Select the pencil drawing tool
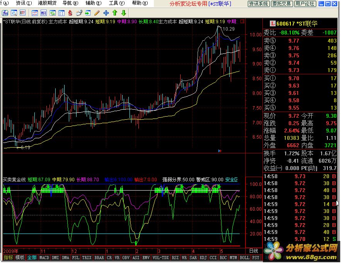Viewport: 341px width, 263px height. [97, 13]
